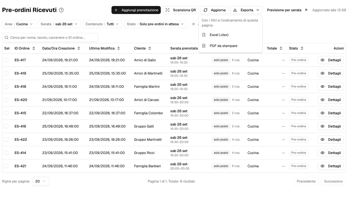Select checkbox for order ES-417
352x198 pixels.
click(6, 60)
